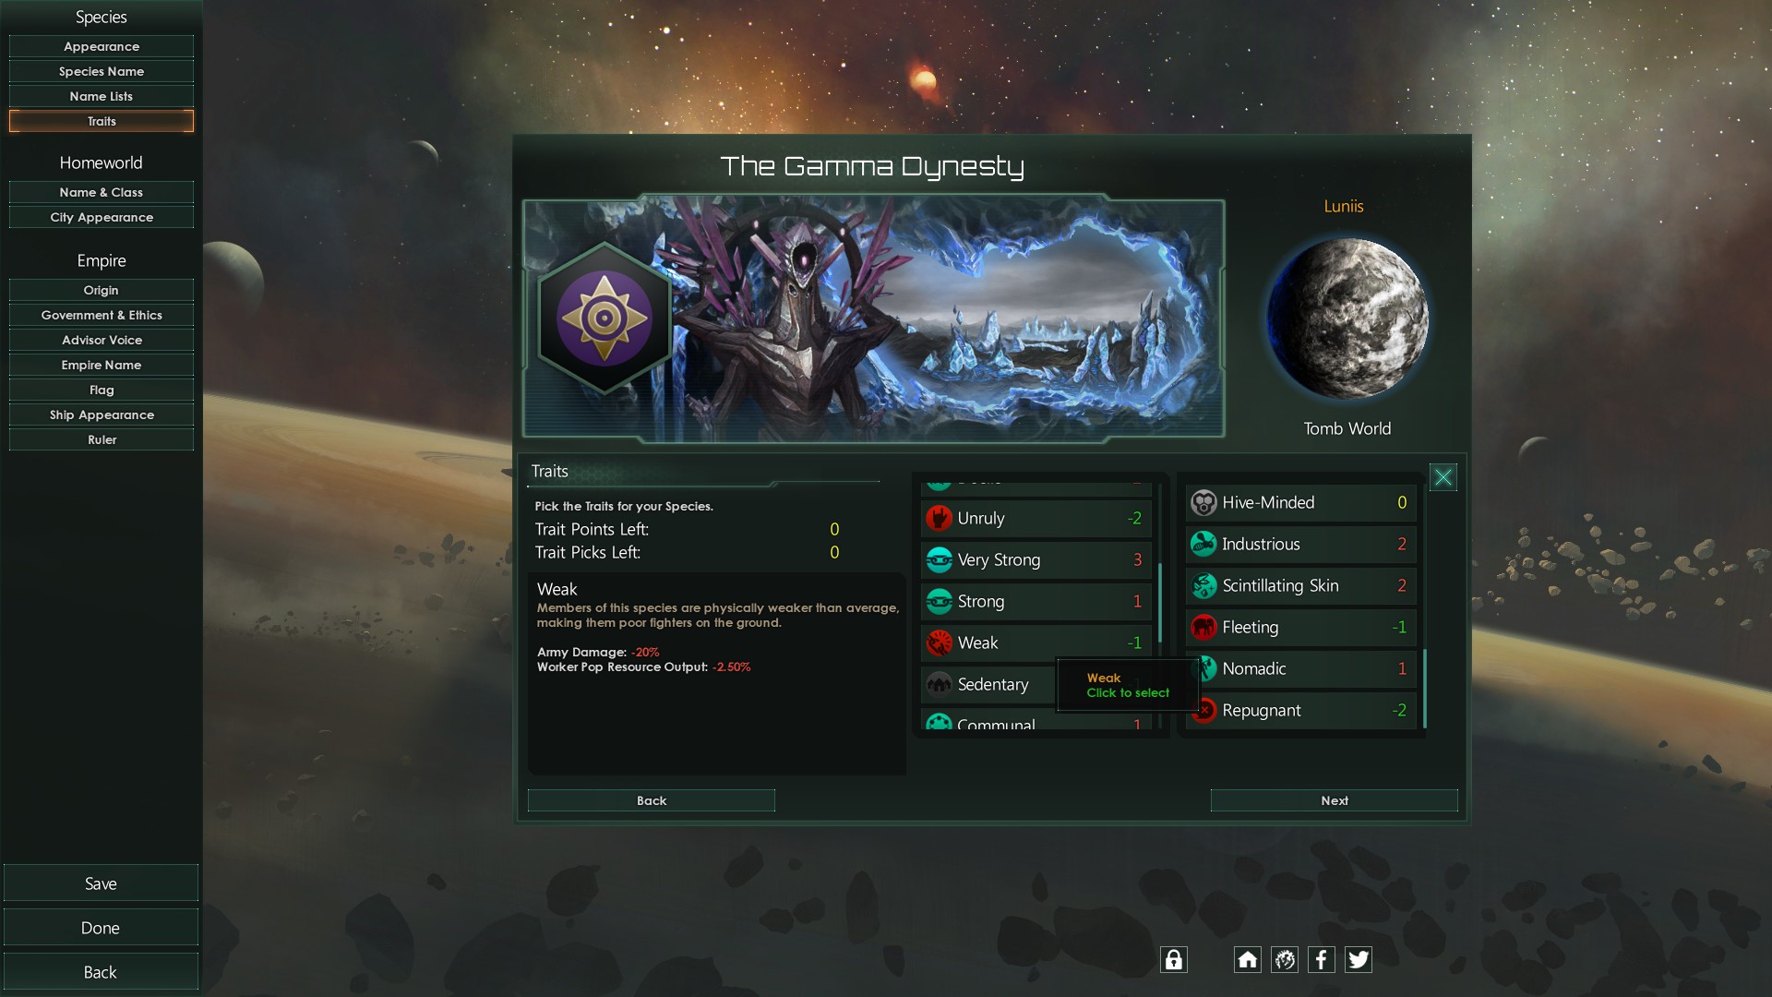Open the home icon link
Viewport: 1772px width, 997px height.
pos(1247,959)
